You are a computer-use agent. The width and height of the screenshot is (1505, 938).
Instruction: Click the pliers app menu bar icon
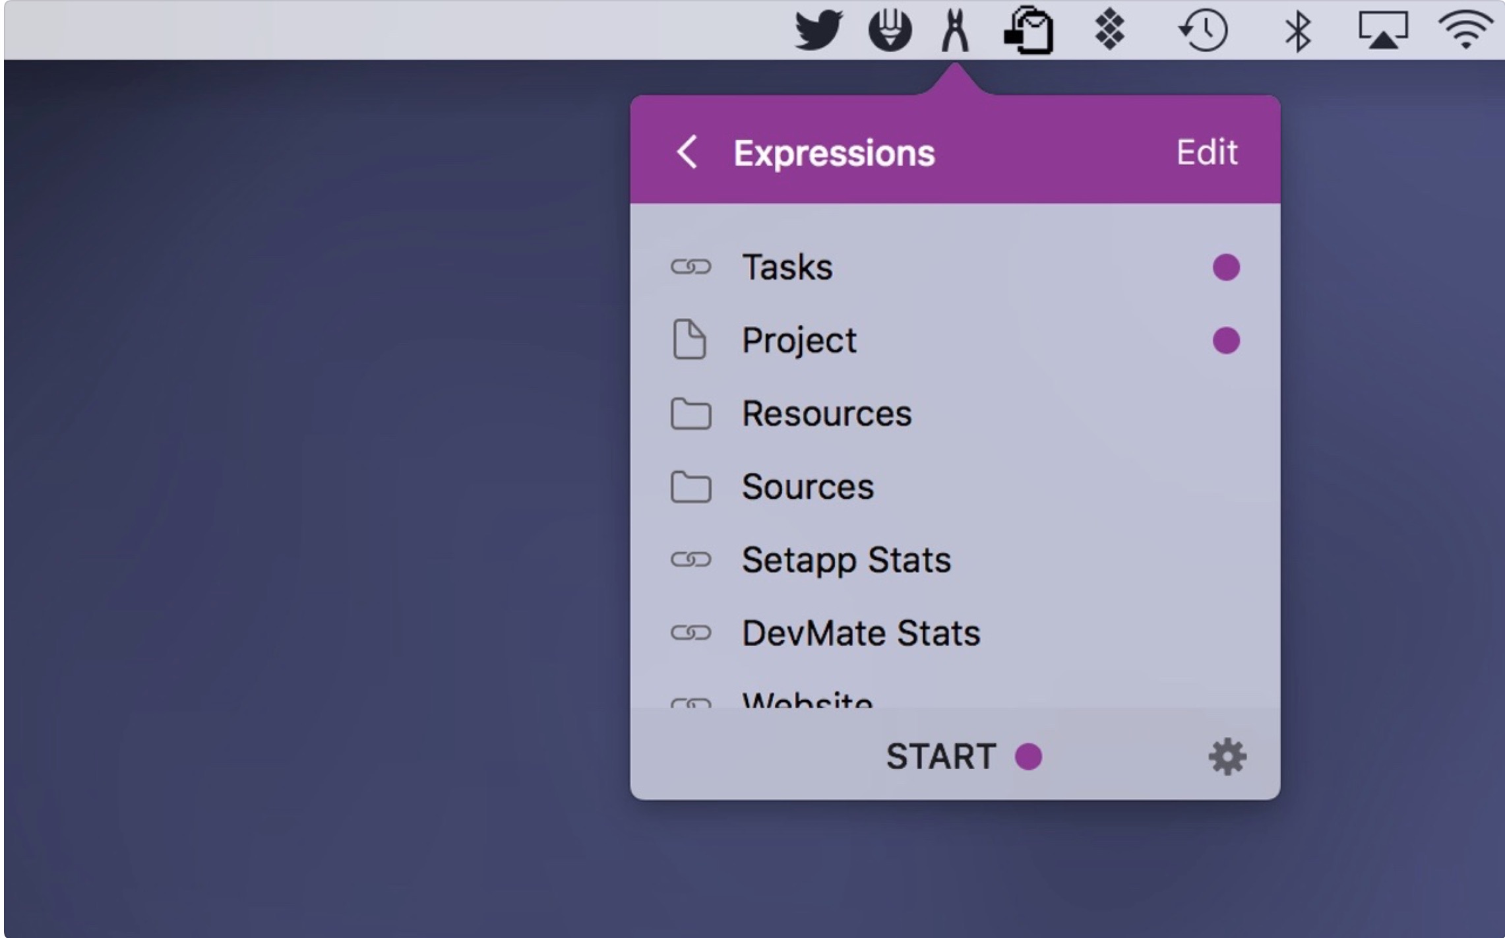click(x=954, y=30)
